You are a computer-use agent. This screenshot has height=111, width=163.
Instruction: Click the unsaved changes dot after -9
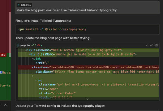tap(41, 45)
